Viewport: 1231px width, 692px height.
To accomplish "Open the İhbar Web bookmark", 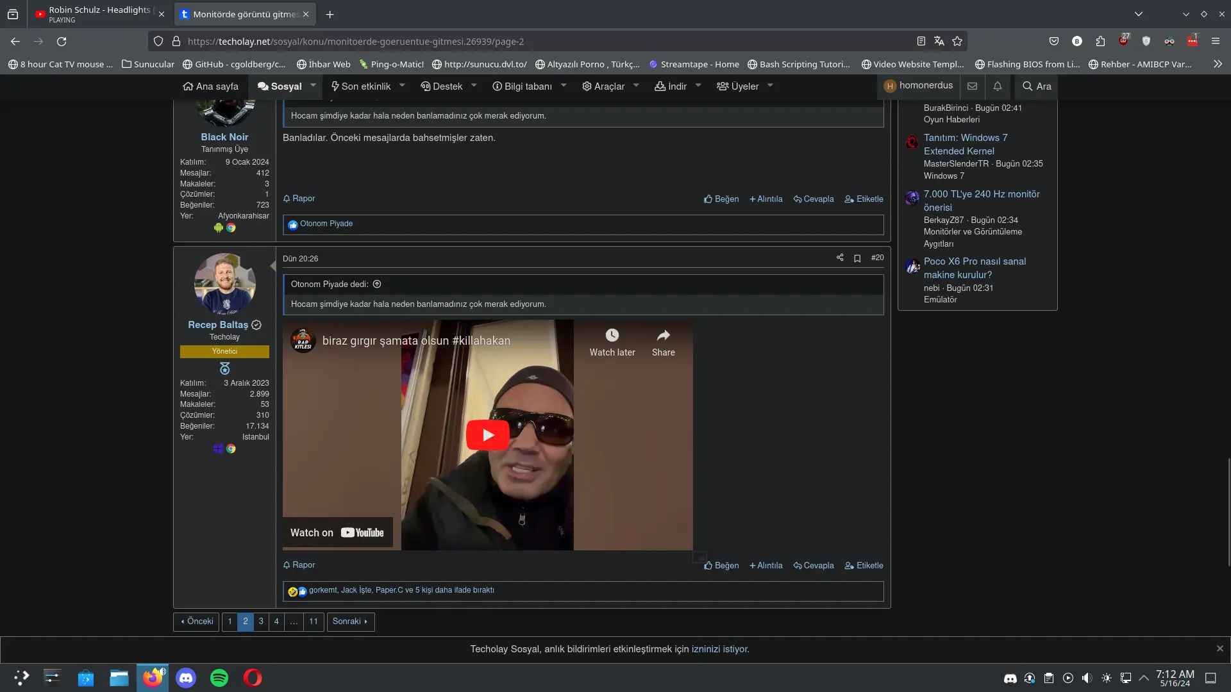I will tap(324, 64).
